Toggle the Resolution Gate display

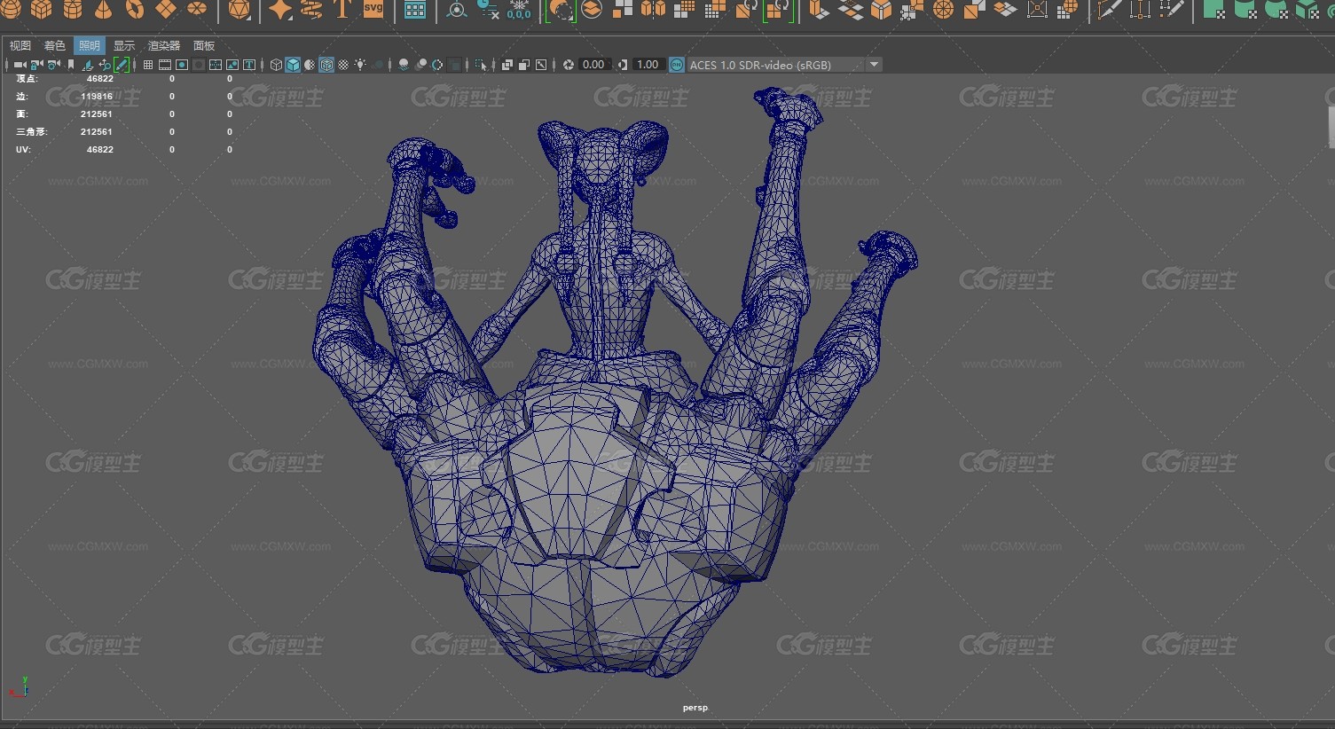click(182, 65)
